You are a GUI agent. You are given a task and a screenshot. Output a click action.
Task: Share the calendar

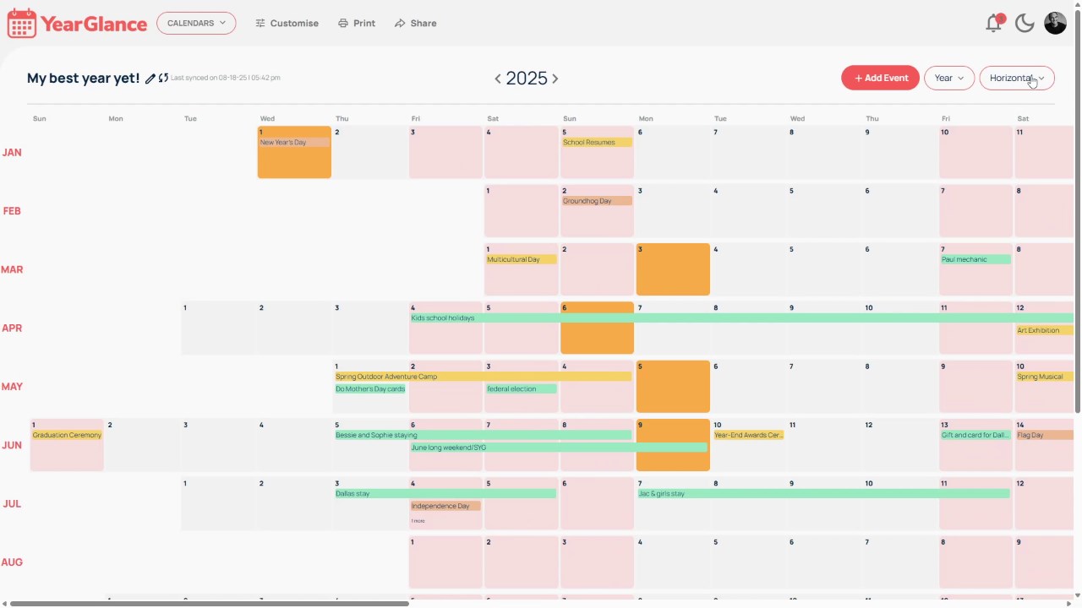click(416, 23)
